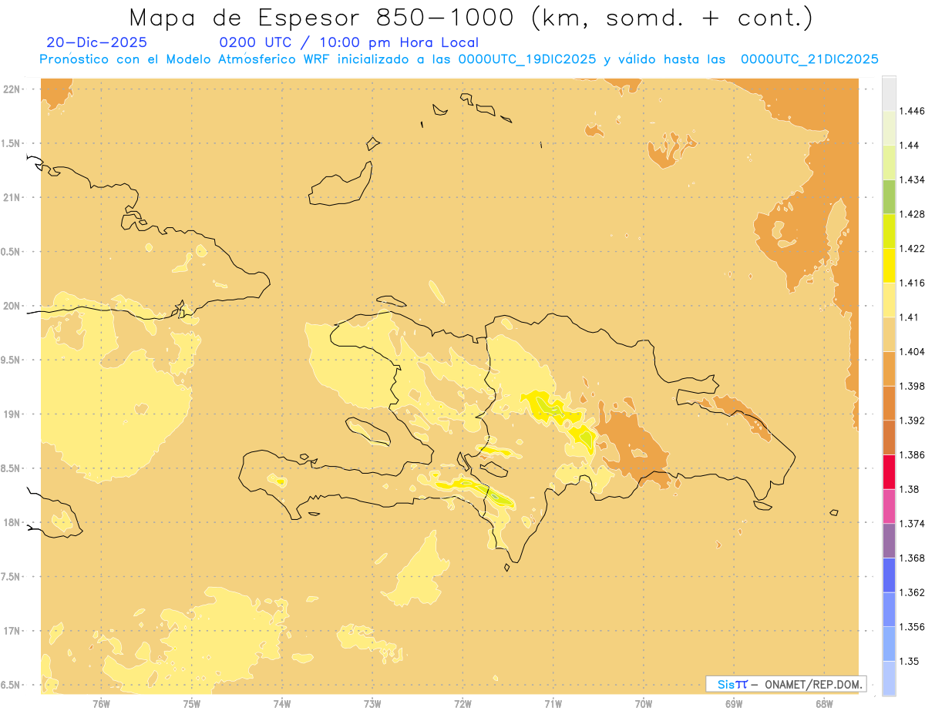Click the '69W' longitude label
Screen dimensions: 925x714
[734, 704]
